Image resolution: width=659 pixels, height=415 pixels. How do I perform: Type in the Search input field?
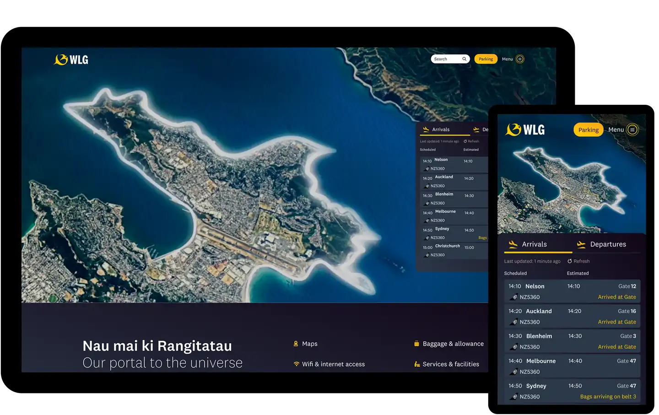tap(446, 59)
